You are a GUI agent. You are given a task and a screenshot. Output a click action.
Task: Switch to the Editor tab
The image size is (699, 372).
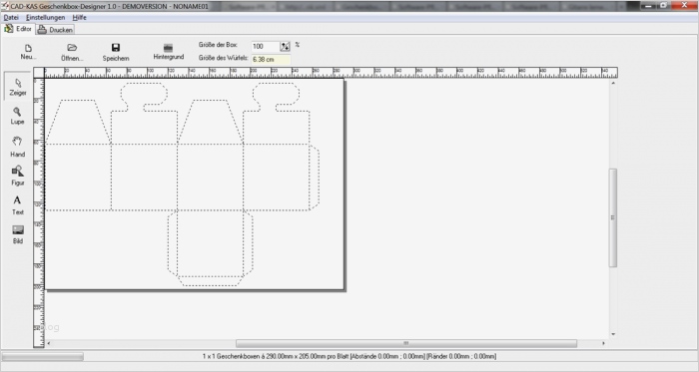click(18, 29)
